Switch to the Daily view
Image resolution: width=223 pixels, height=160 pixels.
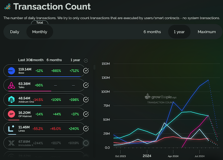(14, 32)
